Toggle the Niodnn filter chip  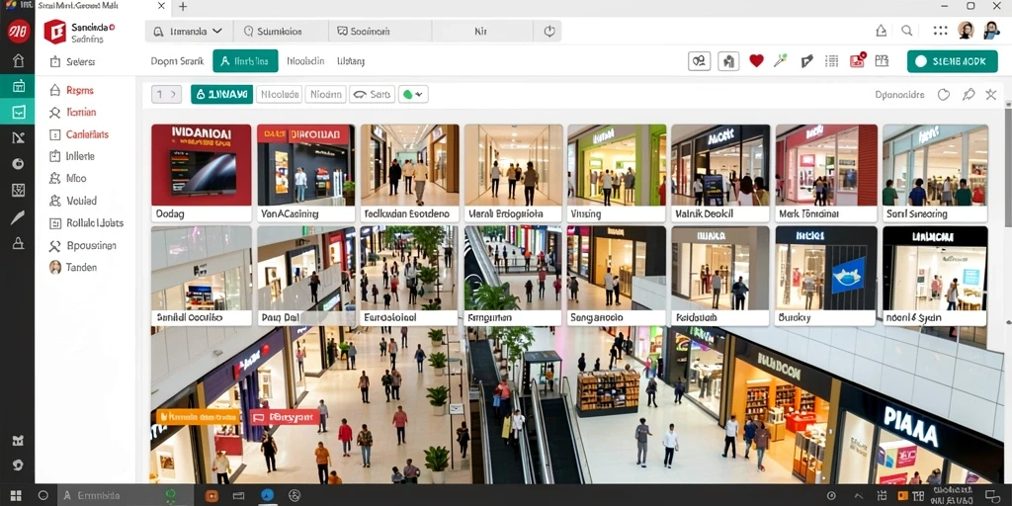coord(325,94)
